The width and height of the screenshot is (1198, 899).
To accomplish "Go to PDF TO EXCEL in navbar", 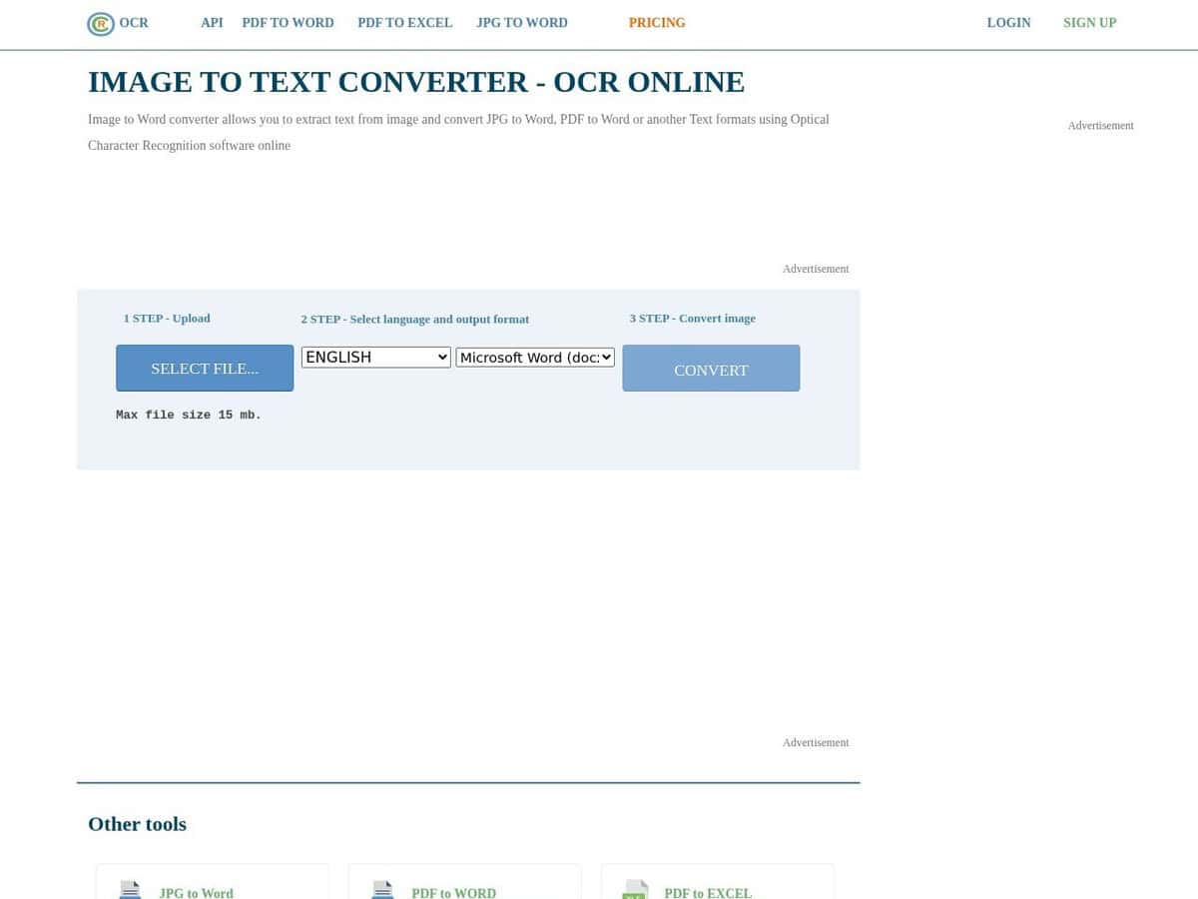I will 404,22.
